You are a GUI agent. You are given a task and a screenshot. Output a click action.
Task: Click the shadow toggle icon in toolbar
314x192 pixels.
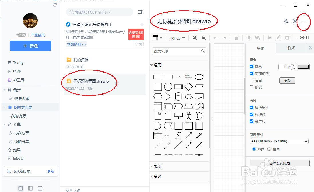pyautogui.click(x=287, y=38)
